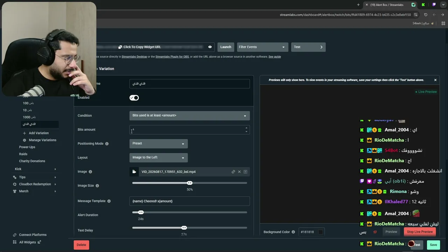Follow the Streamlabs Desktop link

click(x=134, y=57)
